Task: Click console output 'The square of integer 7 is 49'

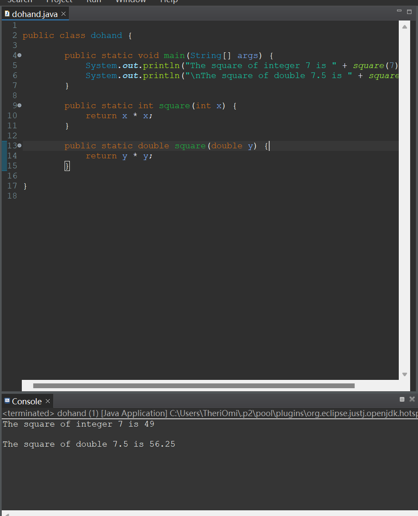Action: tap(79, 424)
